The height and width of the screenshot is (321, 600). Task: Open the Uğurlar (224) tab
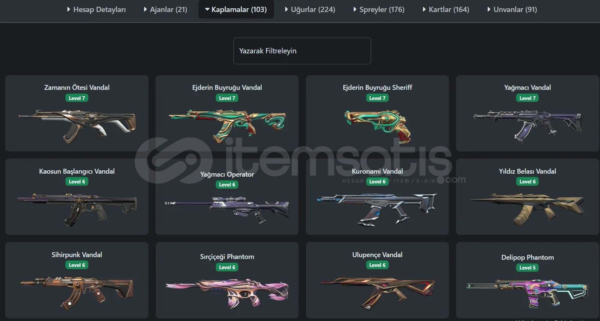[310, 9]
